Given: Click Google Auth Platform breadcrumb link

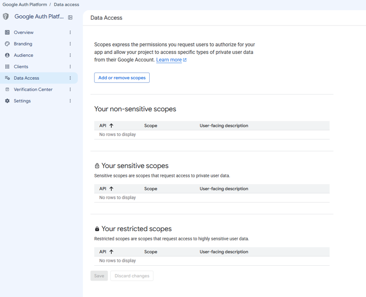Looking at the screenshot, I should click(x=24, y=4).
